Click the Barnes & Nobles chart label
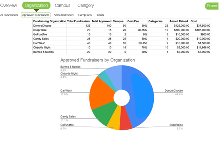 click(70, 67)
